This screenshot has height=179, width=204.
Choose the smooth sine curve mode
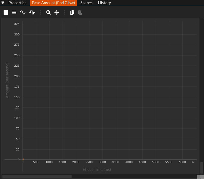[23, 13]
